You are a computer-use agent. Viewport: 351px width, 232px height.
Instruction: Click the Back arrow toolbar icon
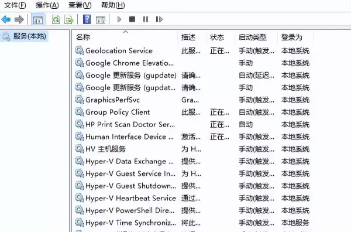pyautogui.click(x=6, y=20)
